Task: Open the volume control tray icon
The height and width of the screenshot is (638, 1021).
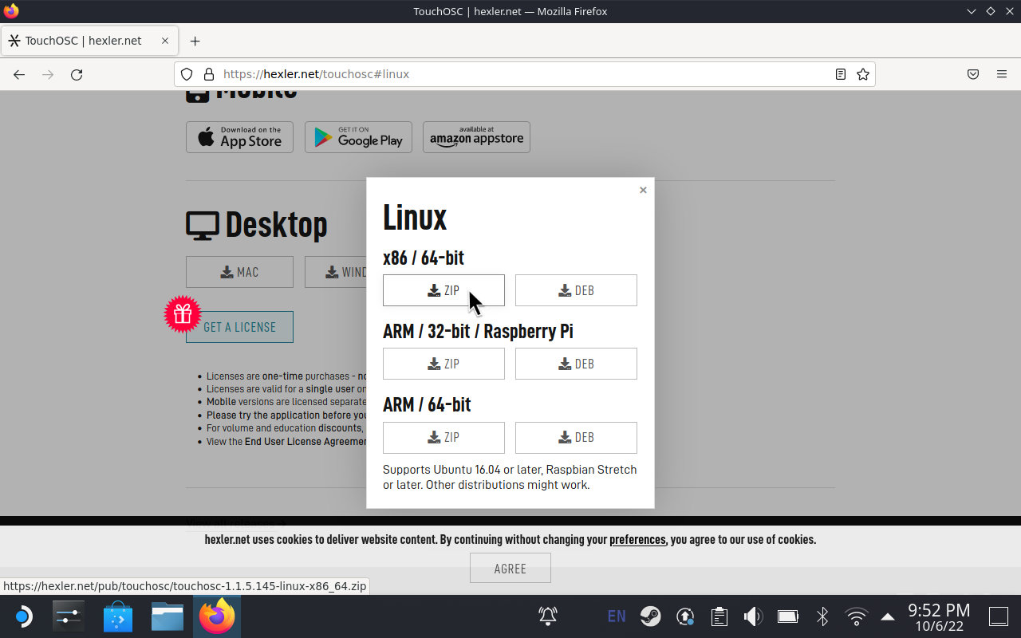Action: coord(753,616)
